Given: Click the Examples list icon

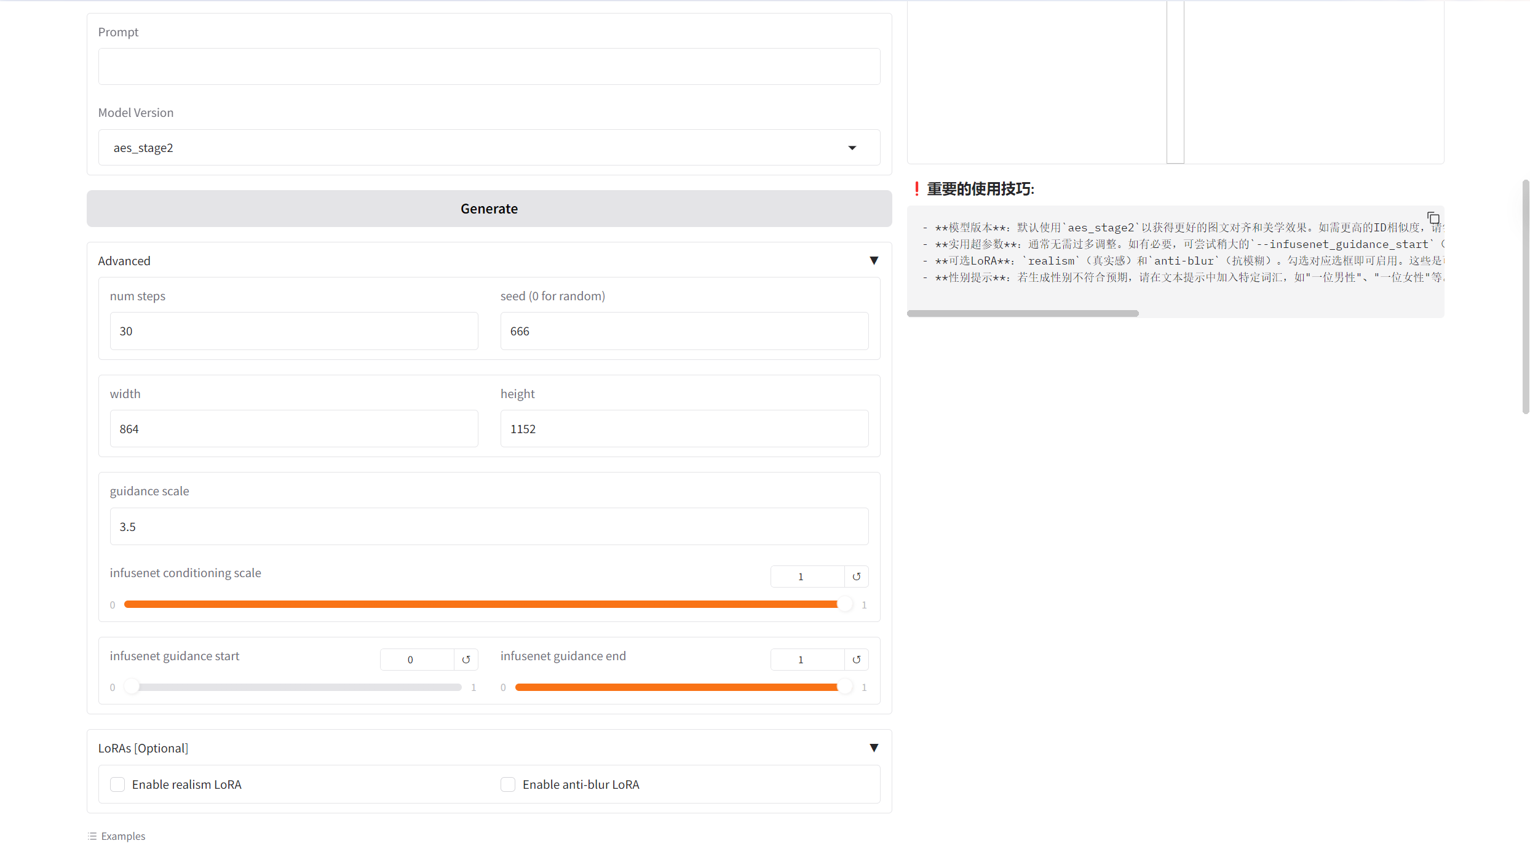Looking at the screenshot, I should [92, 836].
